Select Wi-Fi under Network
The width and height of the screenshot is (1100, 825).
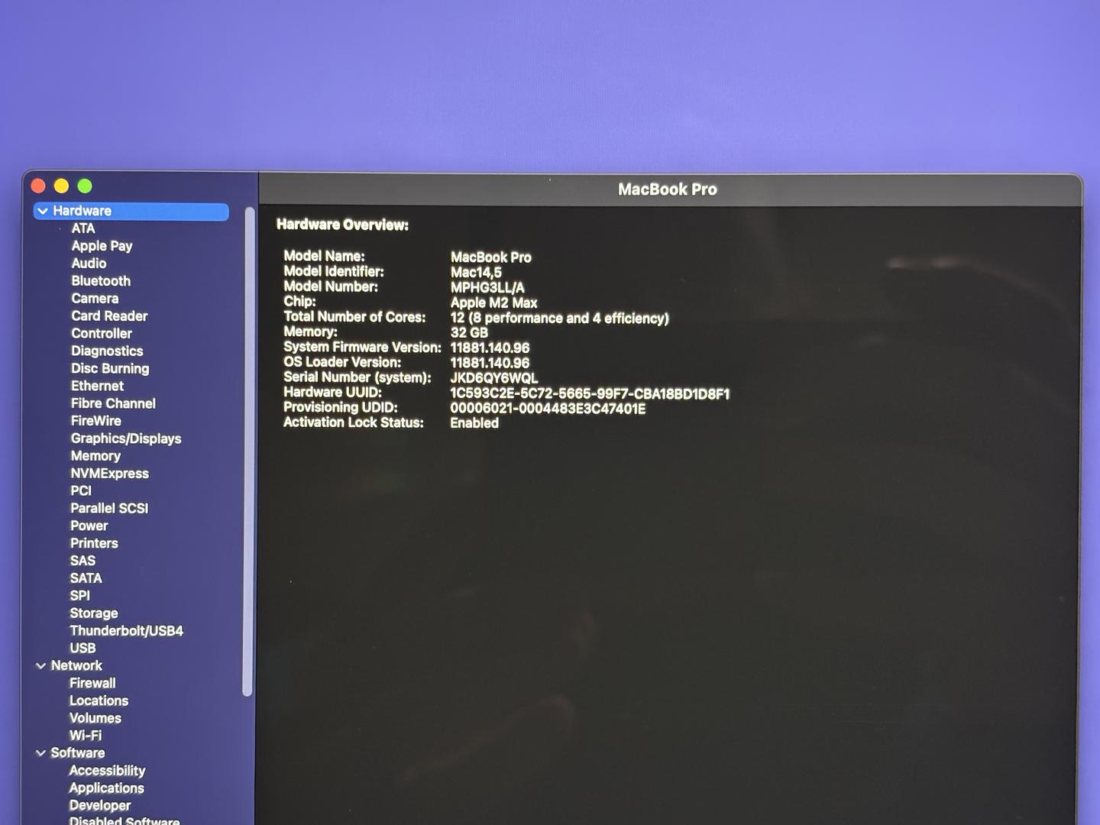point(86,736)
